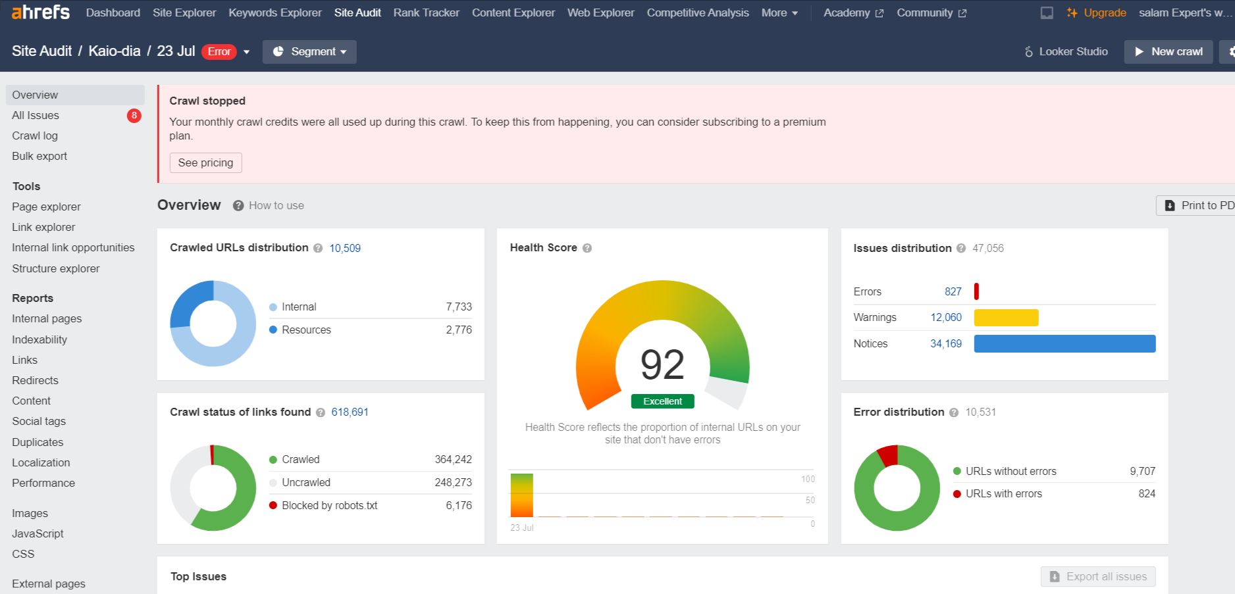Screen dimensions: 1235x594
Task: Click the help icon next to Crawl status of links found
Action: pyautogui.click(x=321, y=412)
